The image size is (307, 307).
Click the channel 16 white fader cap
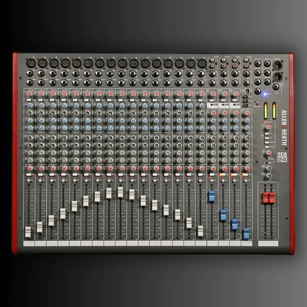click(x=200, y=230)
